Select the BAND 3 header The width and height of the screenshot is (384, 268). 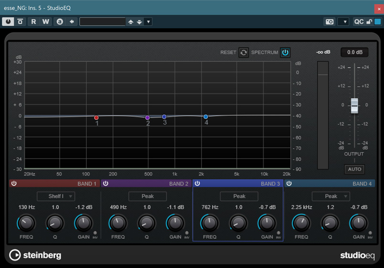[x=238, y=184]
